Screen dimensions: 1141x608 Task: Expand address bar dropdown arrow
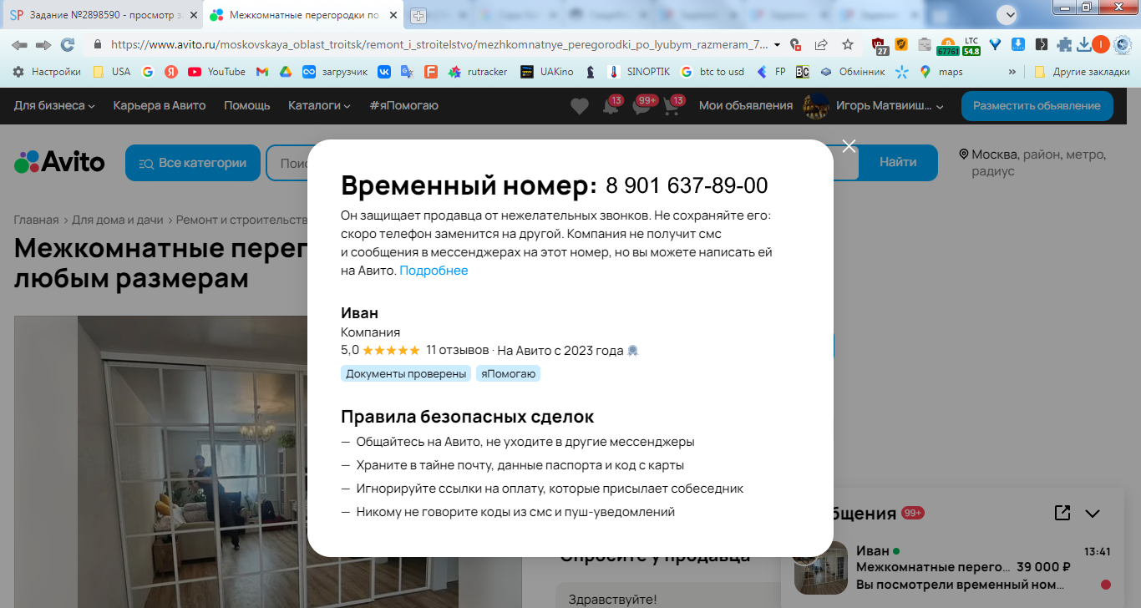click(x=778, y=44)
